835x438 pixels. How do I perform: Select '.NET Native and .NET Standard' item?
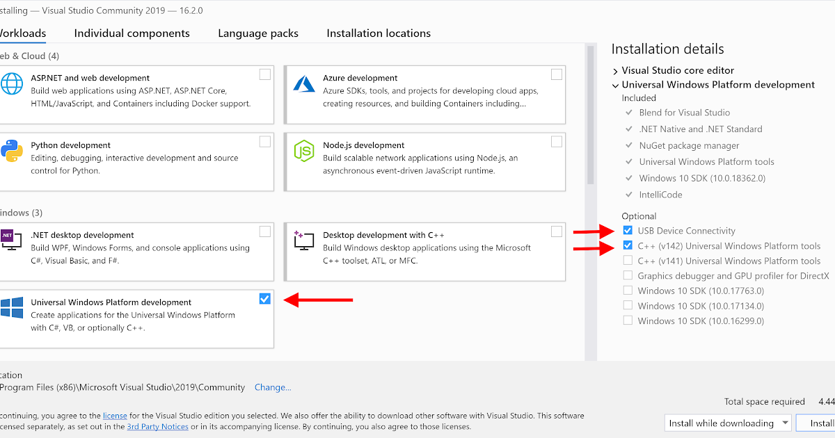point(701,129)
